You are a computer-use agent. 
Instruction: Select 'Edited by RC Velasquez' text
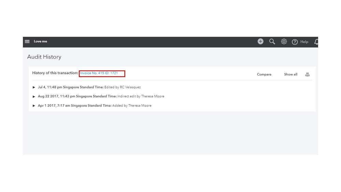pos(123,87)
